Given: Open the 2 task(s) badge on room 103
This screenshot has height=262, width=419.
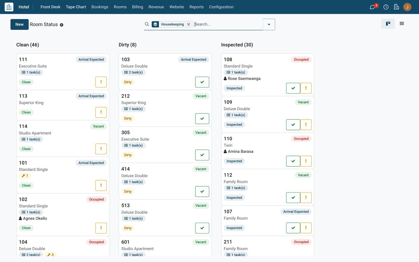Looking at the screenshot, I should [x=134, y=72].
